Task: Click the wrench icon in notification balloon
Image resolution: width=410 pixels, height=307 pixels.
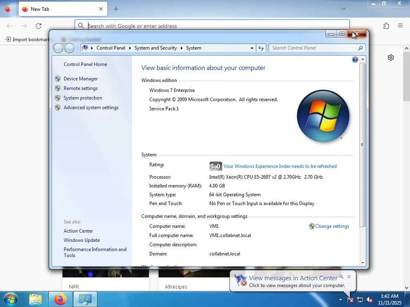Action: tap(342, 277)
